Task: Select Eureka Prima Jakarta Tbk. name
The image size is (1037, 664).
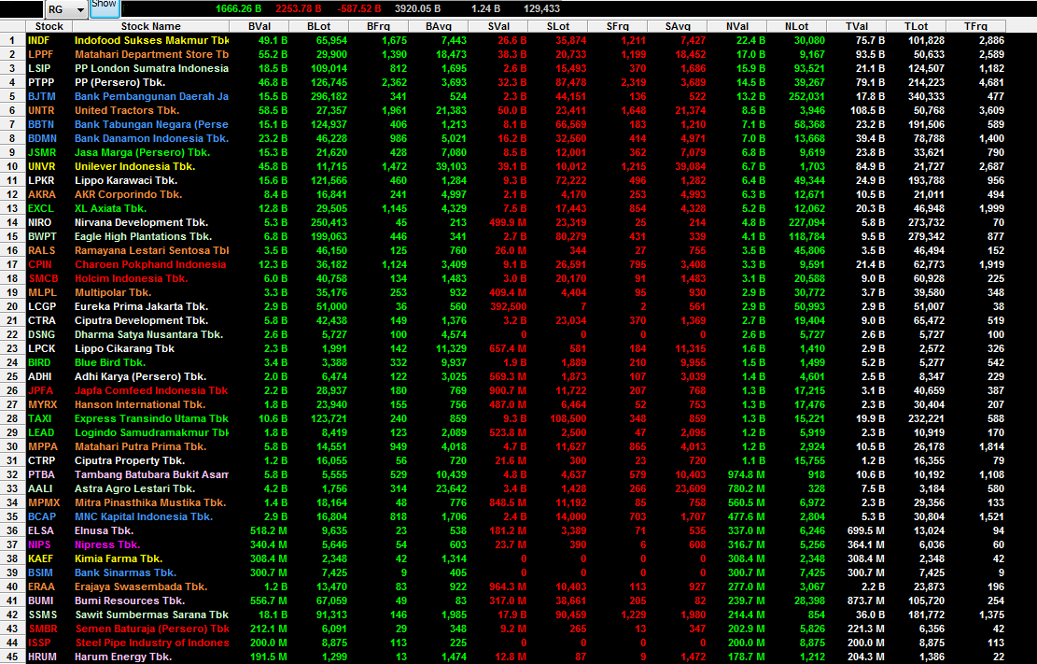Action: tap(142, 306)
